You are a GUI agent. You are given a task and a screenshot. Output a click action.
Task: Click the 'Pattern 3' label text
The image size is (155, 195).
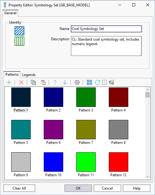[86, 110]
